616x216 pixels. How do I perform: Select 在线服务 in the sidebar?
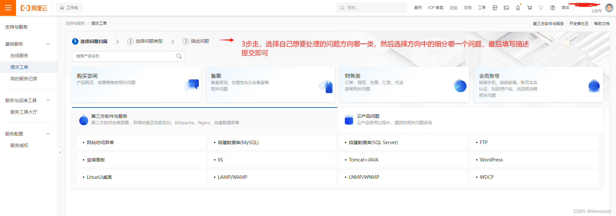pos(19,56)
